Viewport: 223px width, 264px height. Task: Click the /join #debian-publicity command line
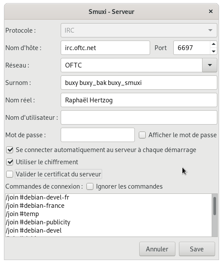click(38, 222)
